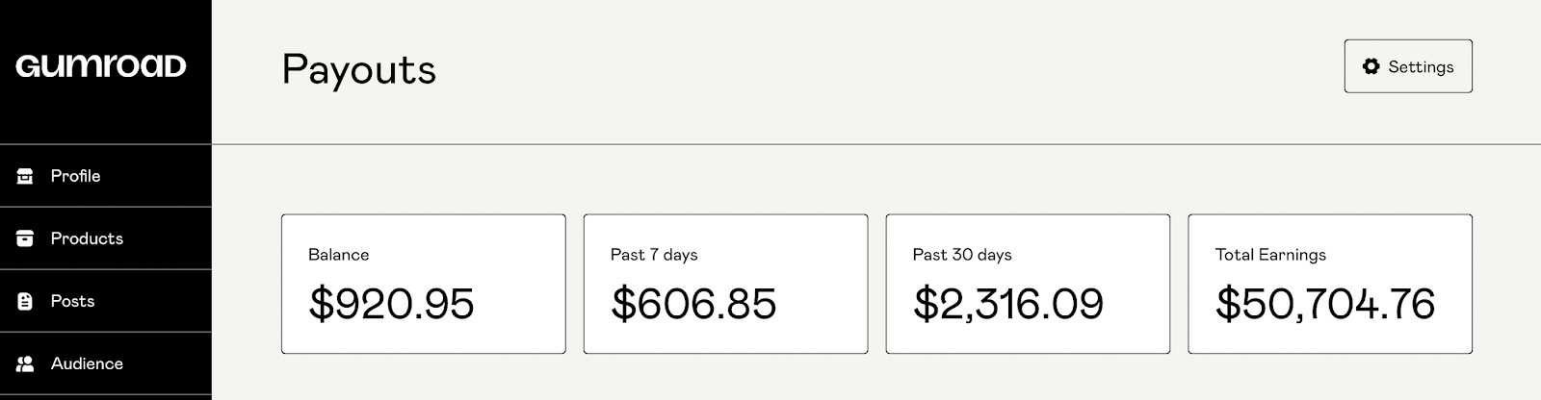Click the Products box icon
The height and width of the screenshot is (400, 1541).
pyautogui.click(x=26, y=238)
